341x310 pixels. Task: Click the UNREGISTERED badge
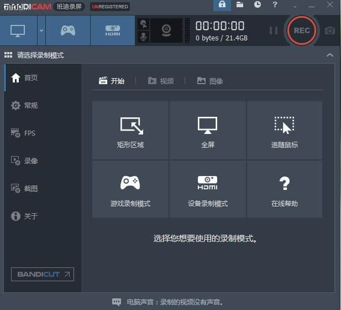click(x=110, y=7)
